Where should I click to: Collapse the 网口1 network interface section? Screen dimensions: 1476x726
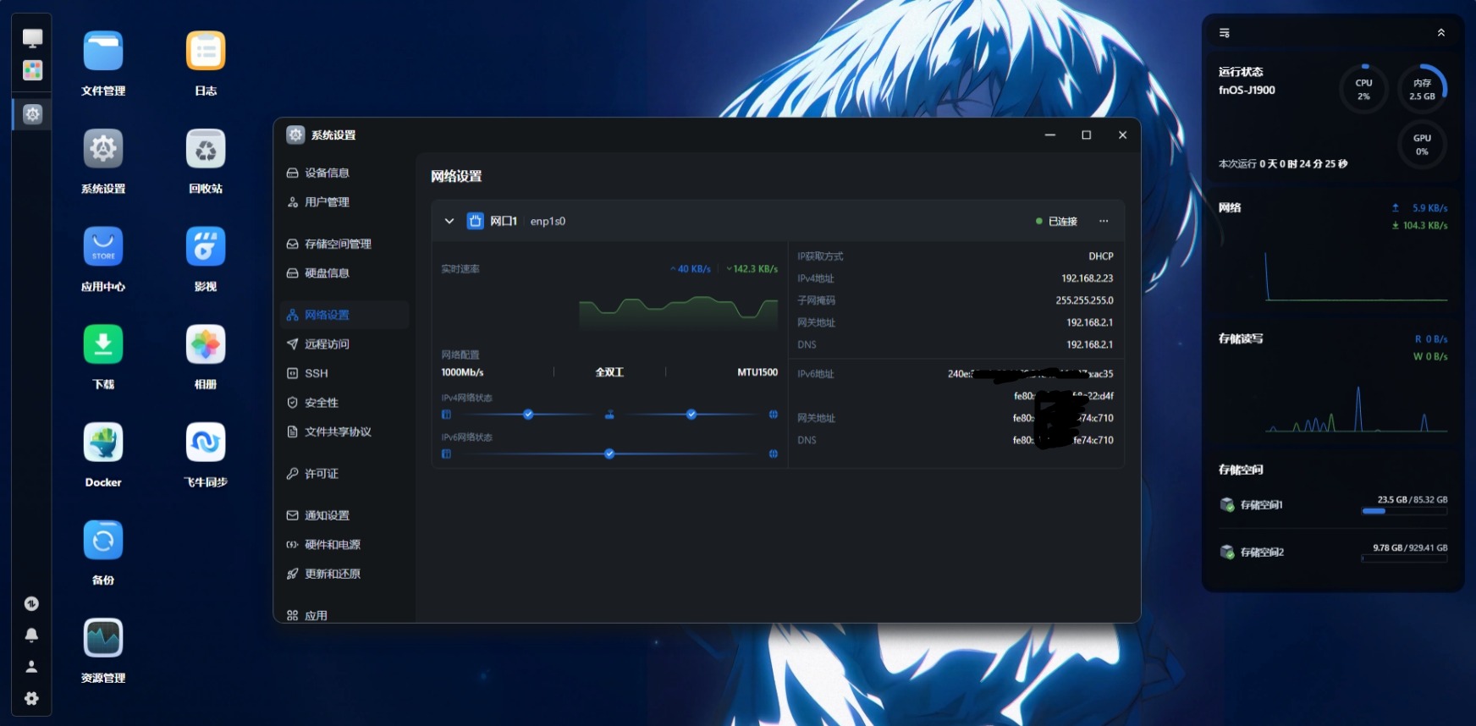[449, 221]
